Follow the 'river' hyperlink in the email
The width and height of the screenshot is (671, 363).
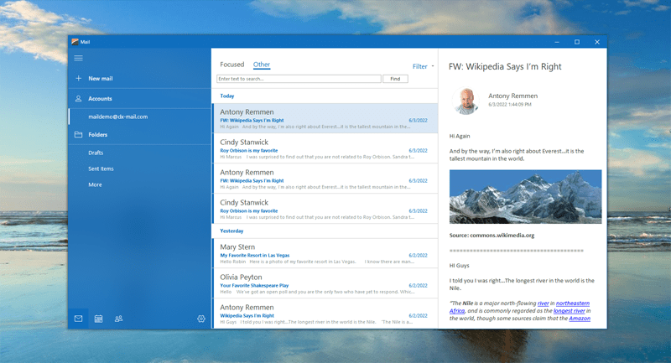point(543,303)
